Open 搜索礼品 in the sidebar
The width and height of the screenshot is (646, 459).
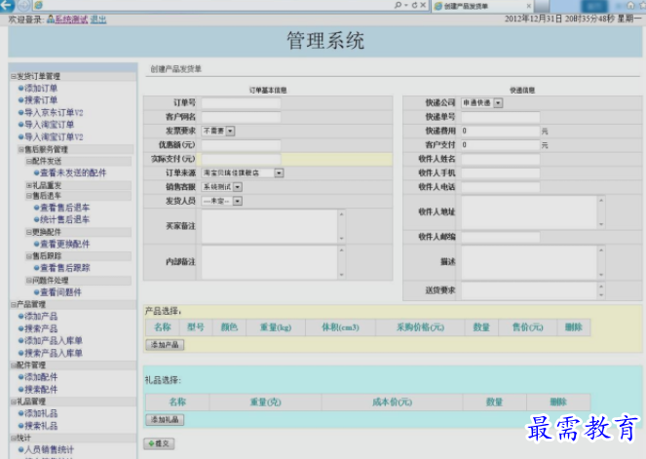[x=41, y=426]
